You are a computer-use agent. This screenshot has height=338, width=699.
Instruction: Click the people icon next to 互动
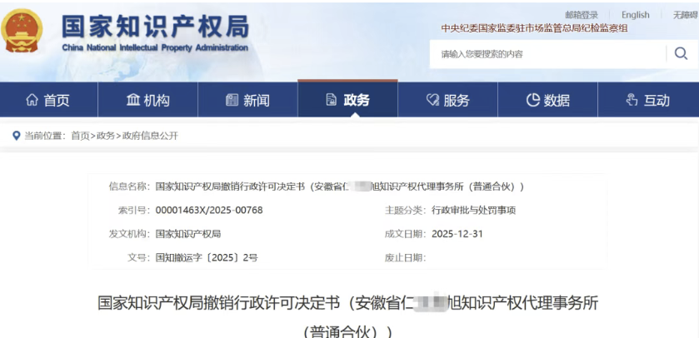point(632,100)
